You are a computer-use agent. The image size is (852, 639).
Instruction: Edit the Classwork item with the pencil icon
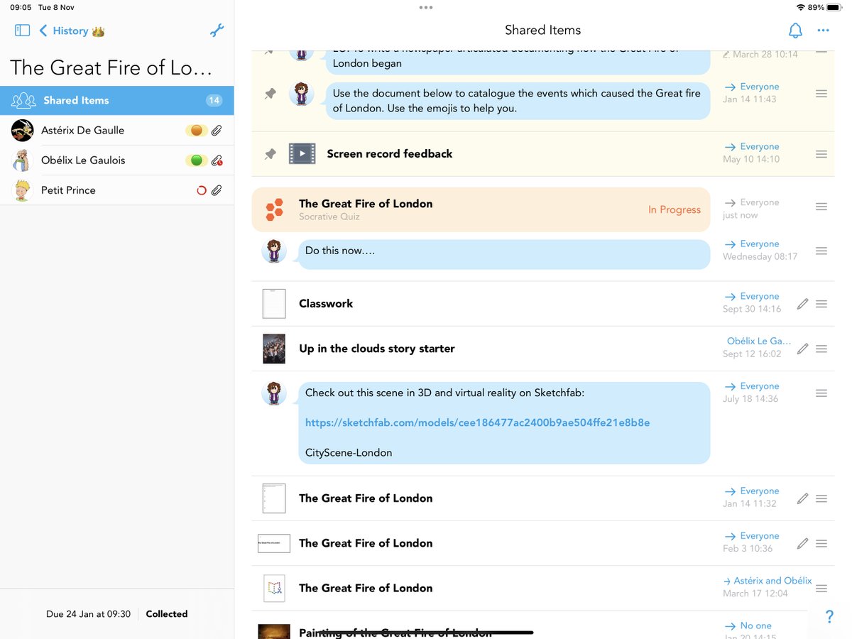click(x=802, y=303)
